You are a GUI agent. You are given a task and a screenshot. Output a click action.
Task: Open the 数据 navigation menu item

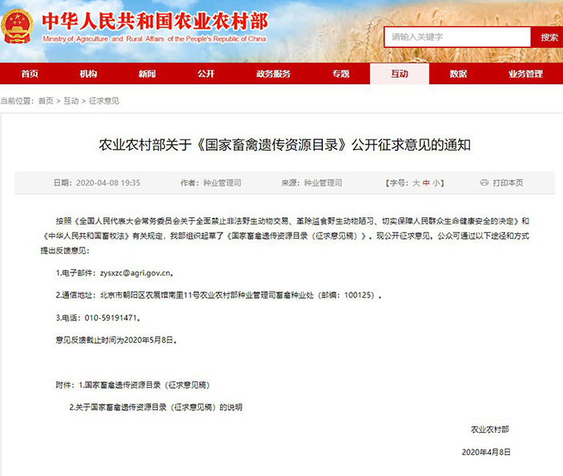coord(458,74)
